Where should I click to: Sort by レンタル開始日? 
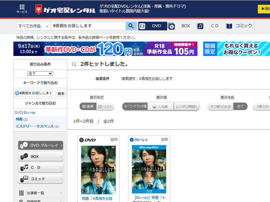tap(186, 107)
